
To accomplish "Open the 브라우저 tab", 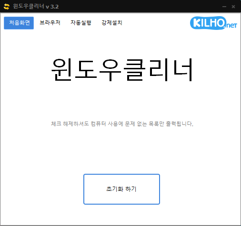I will pyautogui.click(x=50, y=23).
